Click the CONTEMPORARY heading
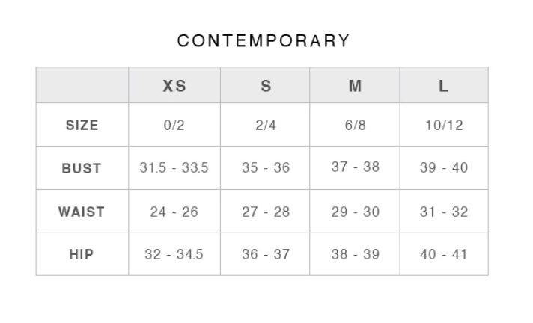533x323 pixels. point(264,41)
